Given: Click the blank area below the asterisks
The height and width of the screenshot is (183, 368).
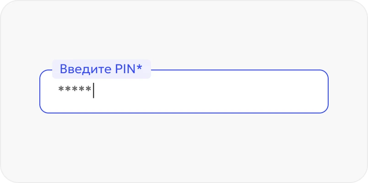Looking at the screenshot, I should 75,104.
